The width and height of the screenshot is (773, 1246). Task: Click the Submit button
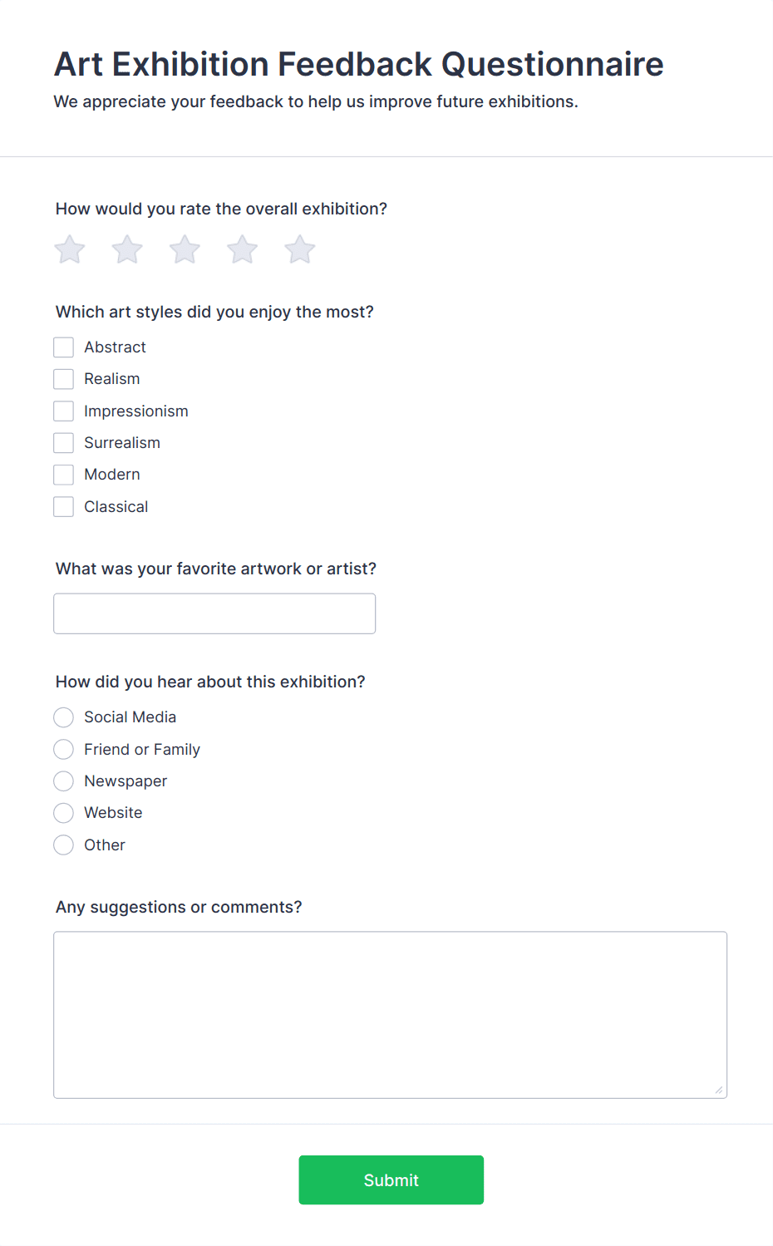click(391, 1180)
